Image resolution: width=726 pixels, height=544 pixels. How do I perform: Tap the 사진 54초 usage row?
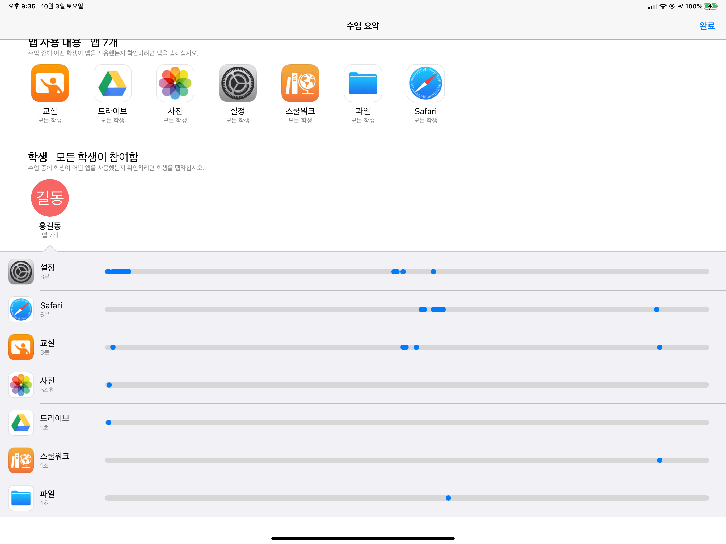(48, 385)
